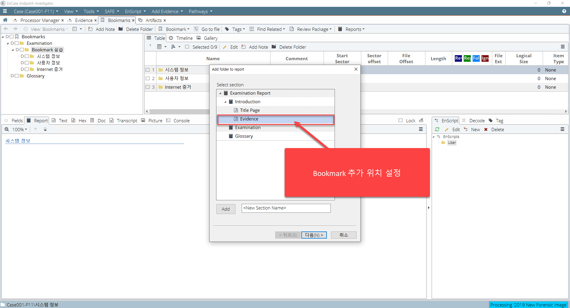Collapse the Bookmark 실습 folder in tree
570x308 pixels.
click(13, 50)
